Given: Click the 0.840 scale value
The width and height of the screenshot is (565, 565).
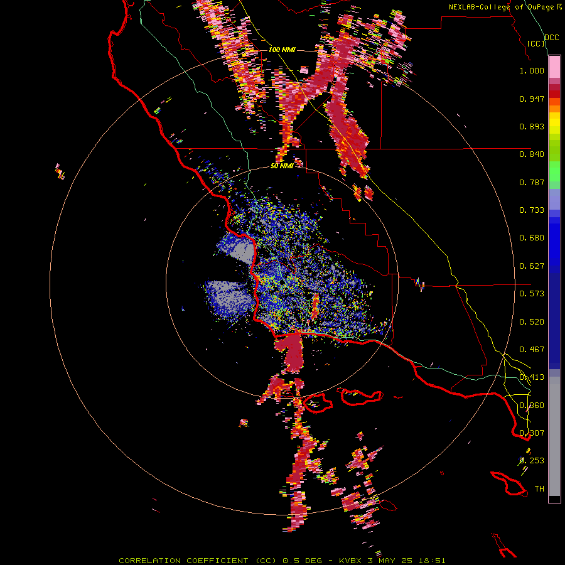Looking at the screenshot, I should click(532, 154).
